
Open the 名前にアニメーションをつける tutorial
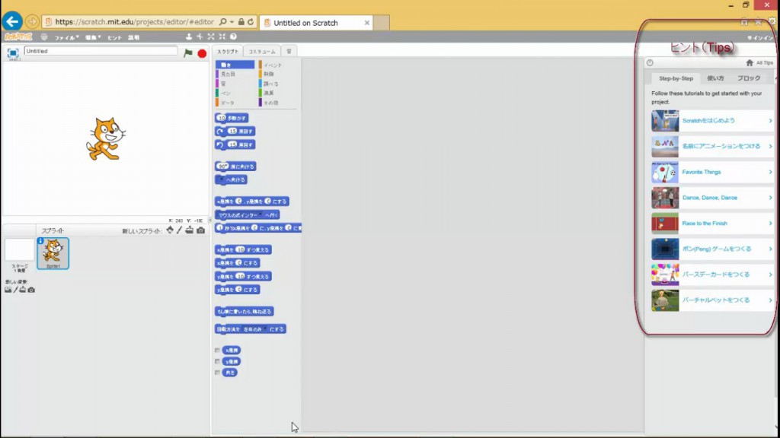coord(712,147)
